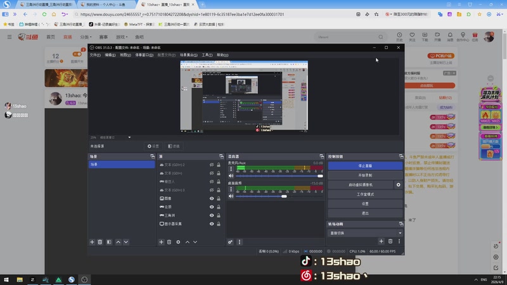
Task: Click the Mic/Aux volume slider
Action: click(x=279, y=176)
